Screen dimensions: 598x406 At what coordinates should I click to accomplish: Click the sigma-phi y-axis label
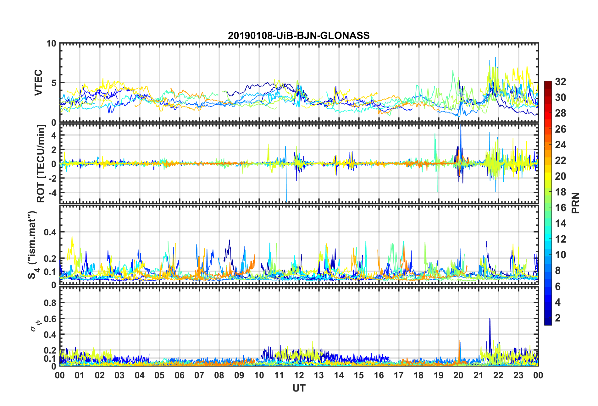35,326
